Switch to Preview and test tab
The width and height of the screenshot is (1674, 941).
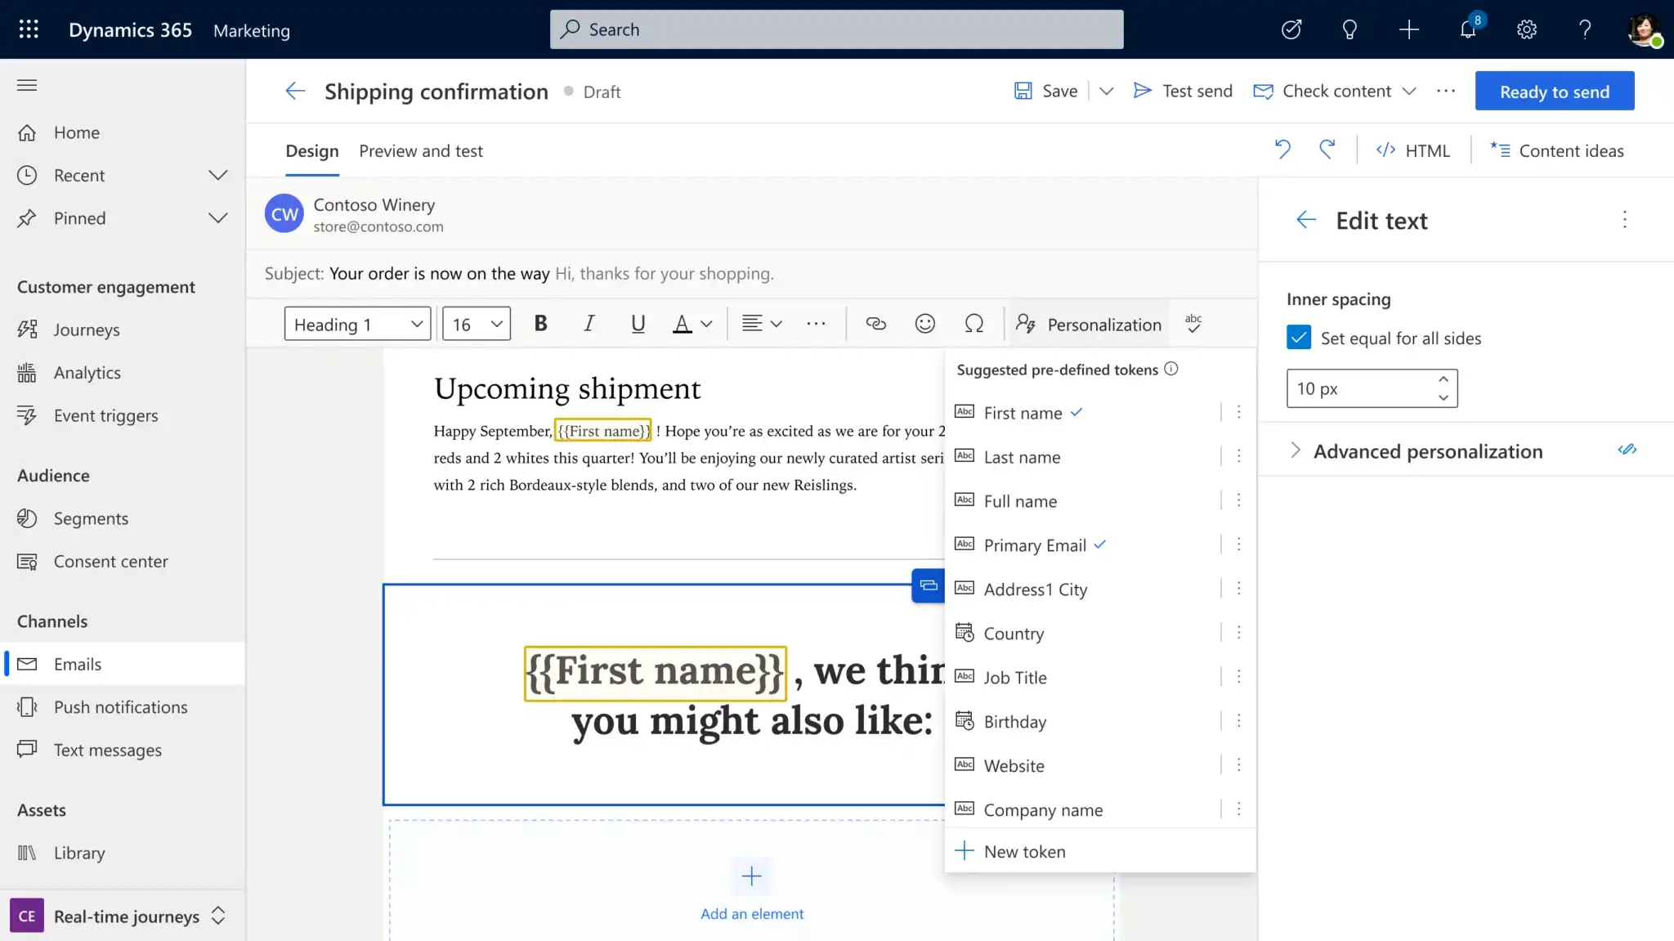point(421,150)
